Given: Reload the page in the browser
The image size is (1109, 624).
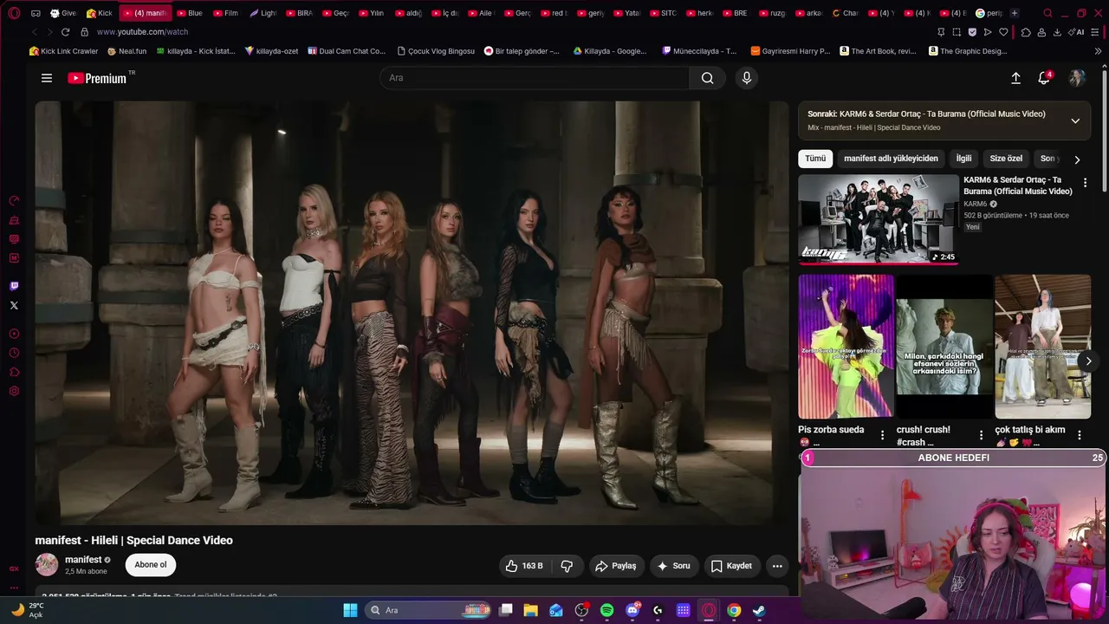Looking at the screenshot, I should pos(65,32).
